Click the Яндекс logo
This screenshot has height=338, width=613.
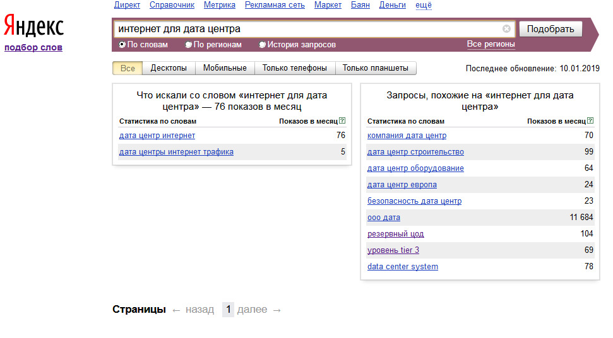tap(33, 26)
